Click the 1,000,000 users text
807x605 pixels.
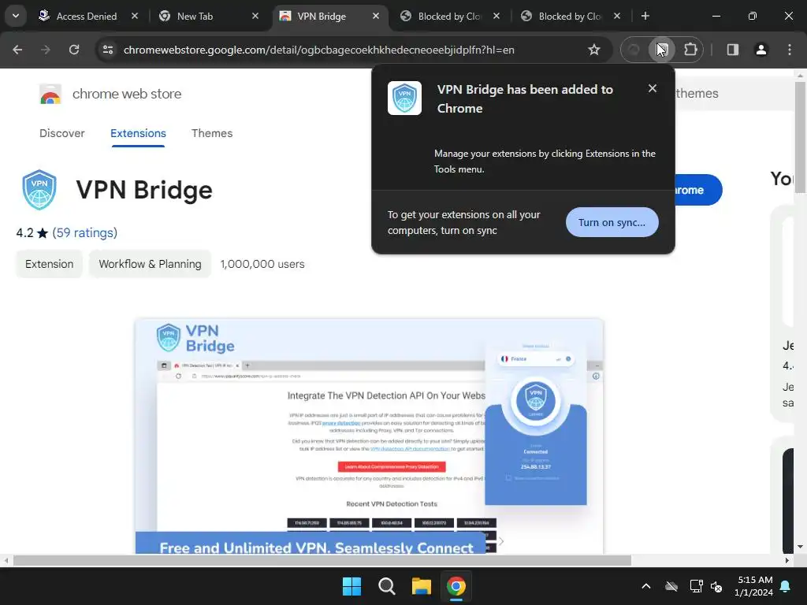click(x=262, y=264)
